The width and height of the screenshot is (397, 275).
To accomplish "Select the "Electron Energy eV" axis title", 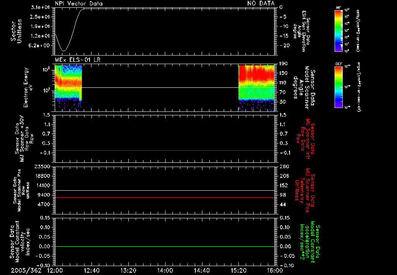I will [x=28, y=87].
